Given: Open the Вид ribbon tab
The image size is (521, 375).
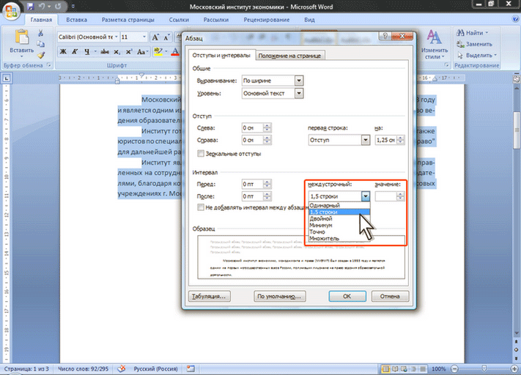Looking at the screenshot, I should [x=309, y=20].
